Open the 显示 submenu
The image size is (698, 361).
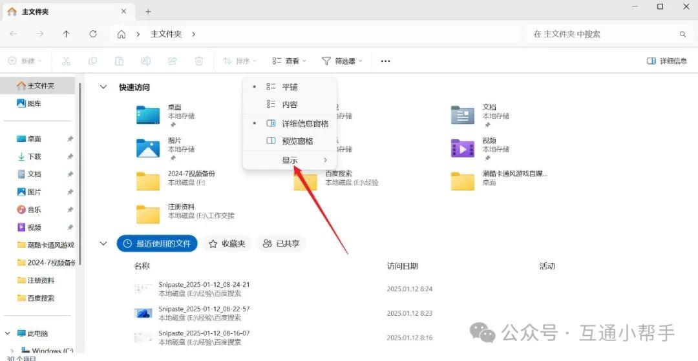pos(290,160)
